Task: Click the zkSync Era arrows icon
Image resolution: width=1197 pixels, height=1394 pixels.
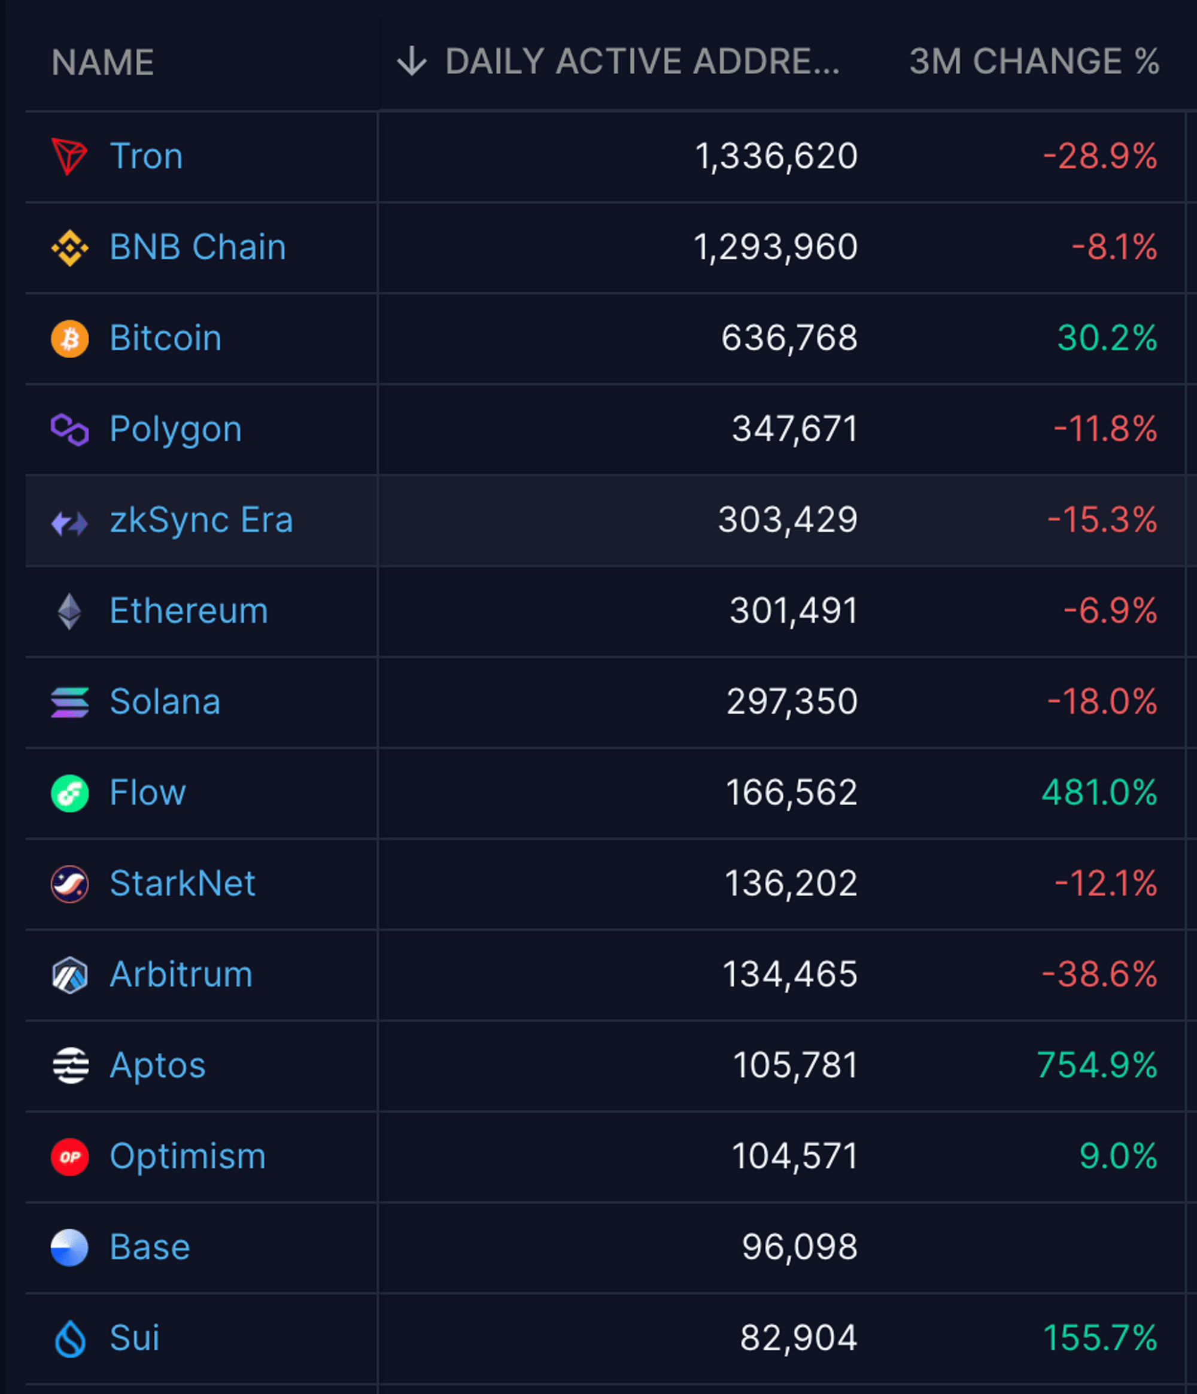Action: pyautogui.click(x=69, y=521)
